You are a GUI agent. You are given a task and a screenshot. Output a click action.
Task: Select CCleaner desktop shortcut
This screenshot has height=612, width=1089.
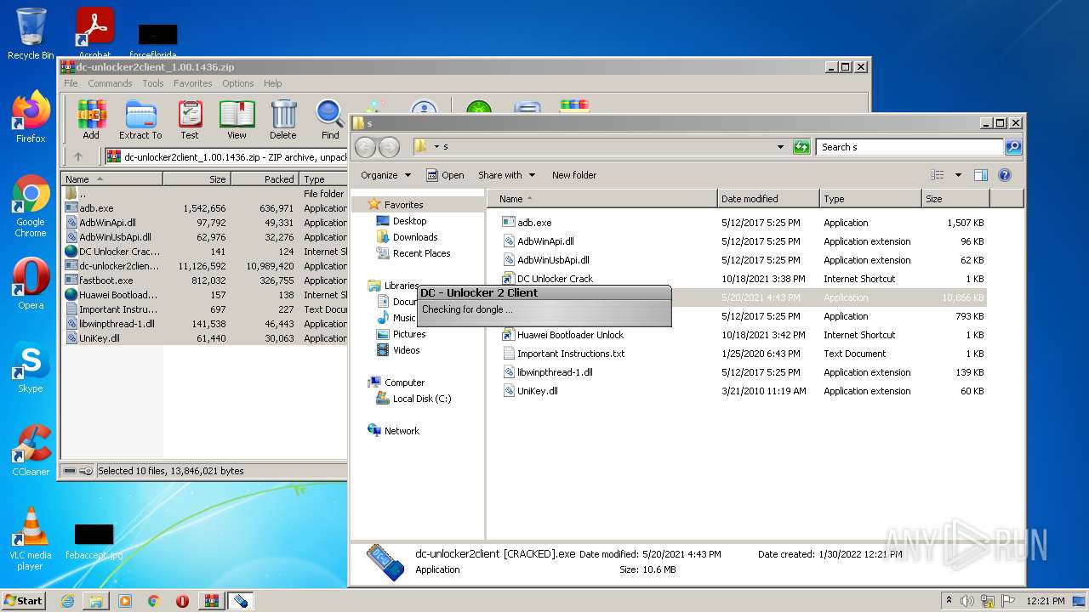coord(31,450)
